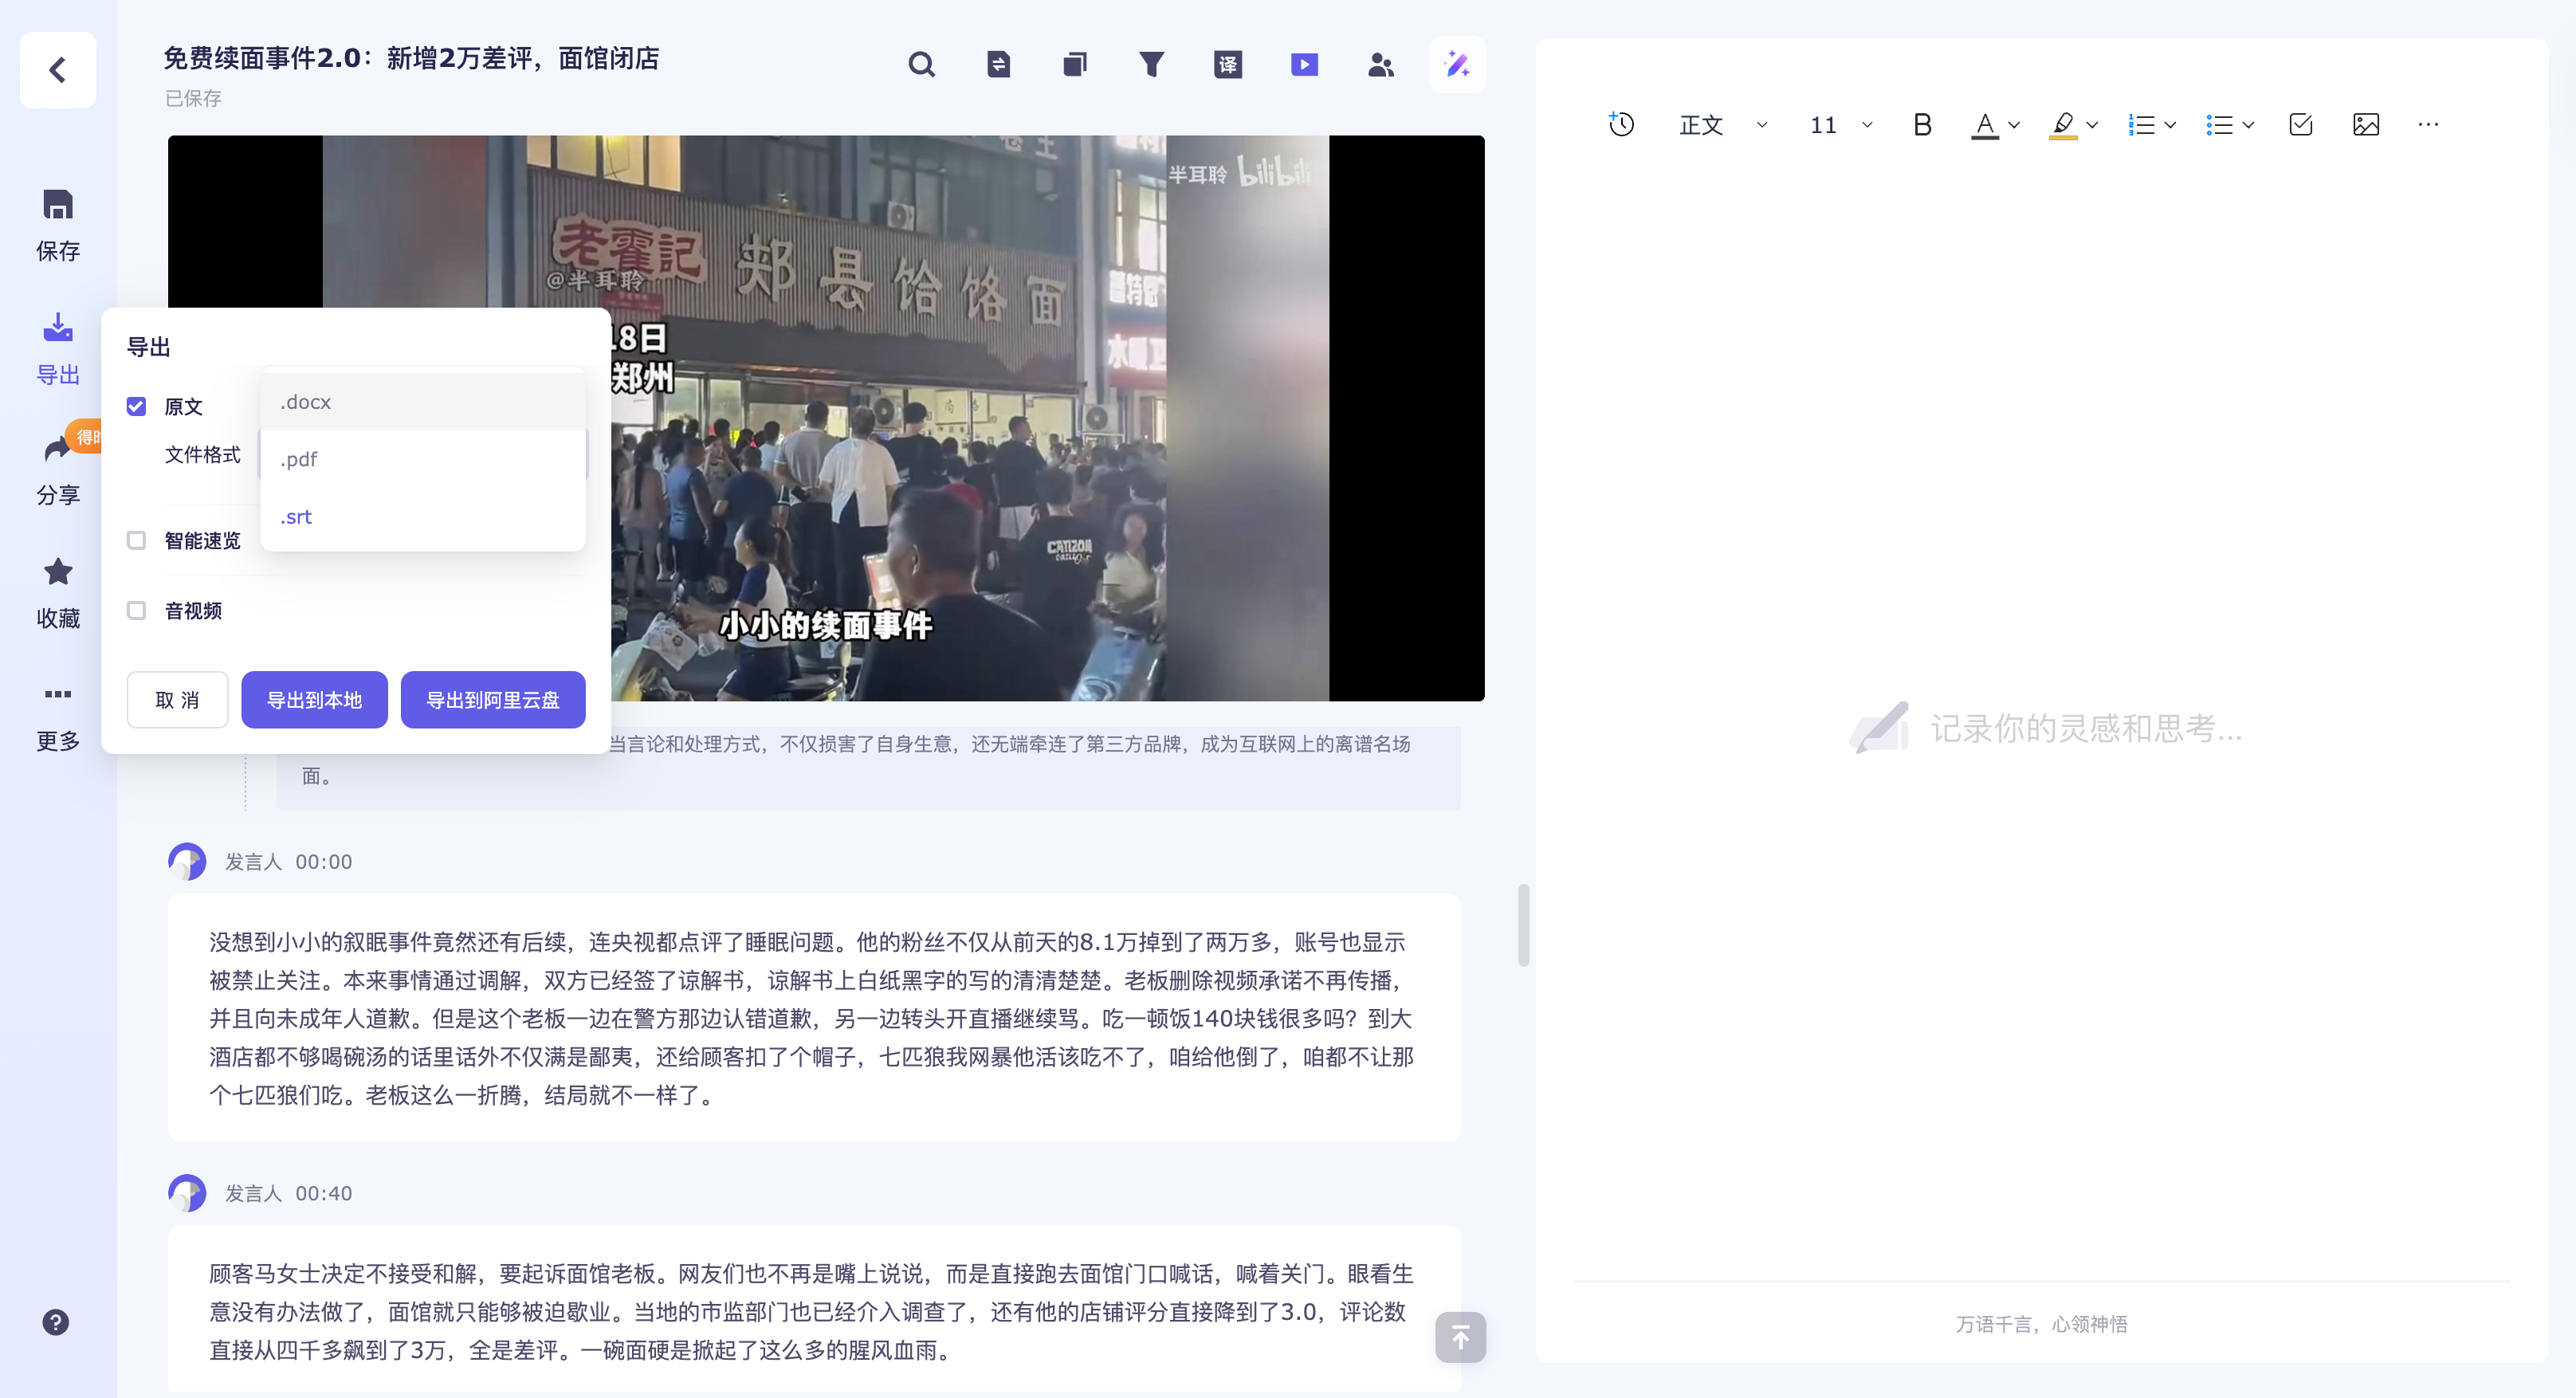Image resolution: width=2576 pixels, height=1398 pixels.
Task: Click the 00:40 transcript paragraph
Action: tap(814, 1310)
